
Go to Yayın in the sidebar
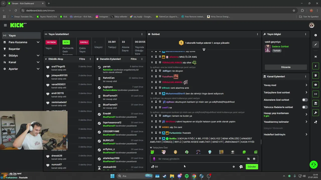21,35
